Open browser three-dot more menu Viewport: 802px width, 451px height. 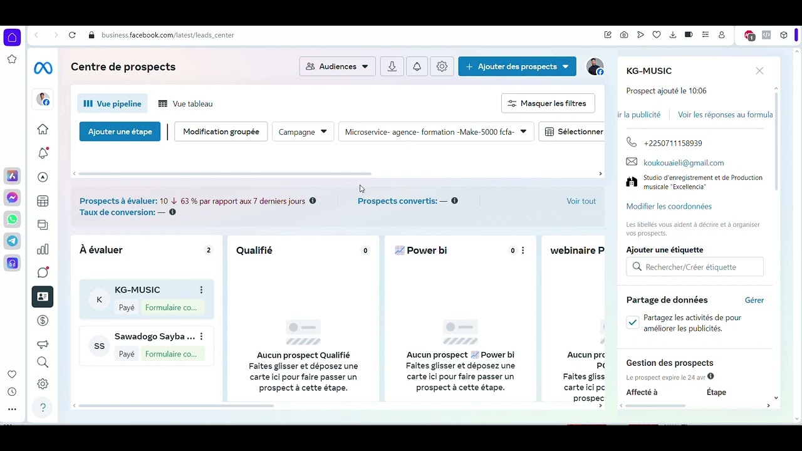coord(12,409)
